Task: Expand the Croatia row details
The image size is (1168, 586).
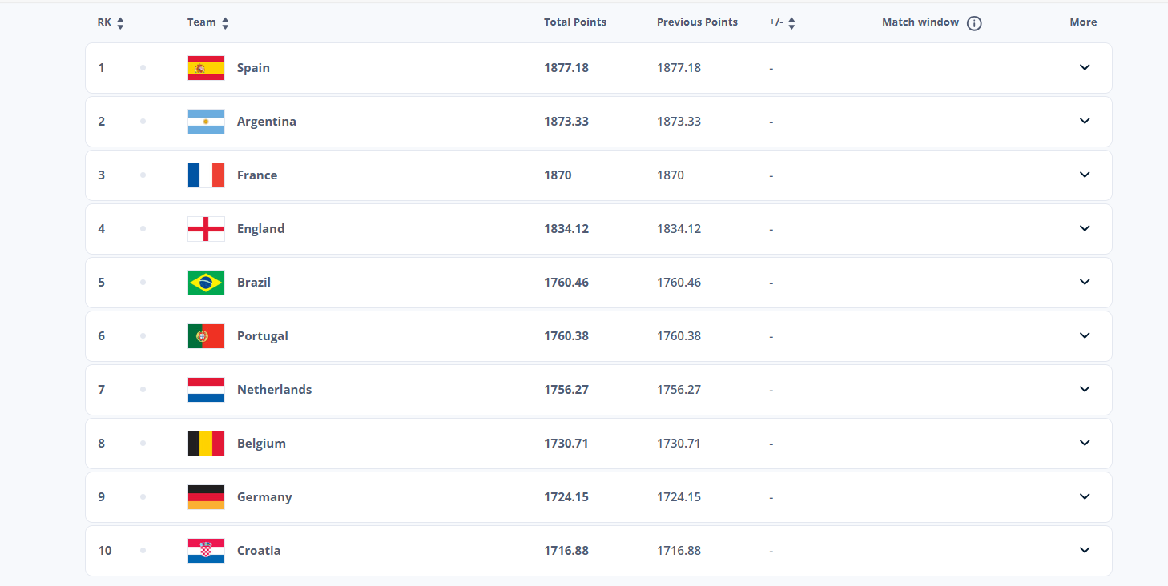Action: [x=1085, y=550]
